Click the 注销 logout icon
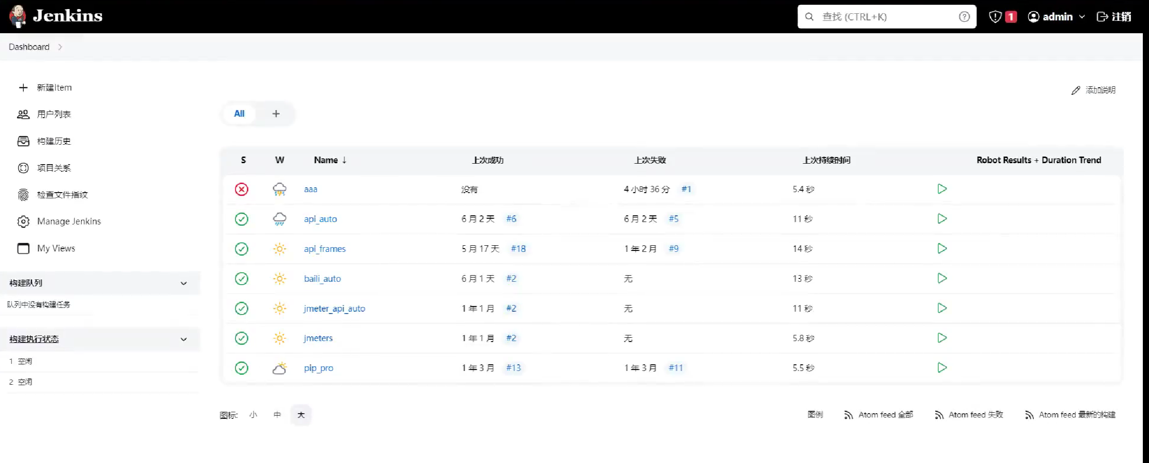The width and height of the screenshot is (1149, 463). [1102, 17]
